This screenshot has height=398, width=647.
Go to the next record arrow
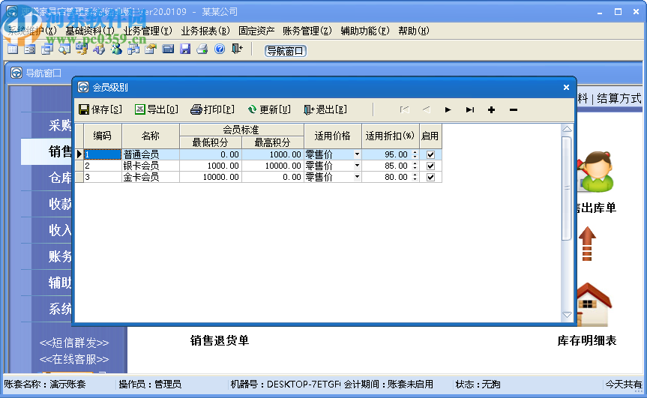coord(448,109)
